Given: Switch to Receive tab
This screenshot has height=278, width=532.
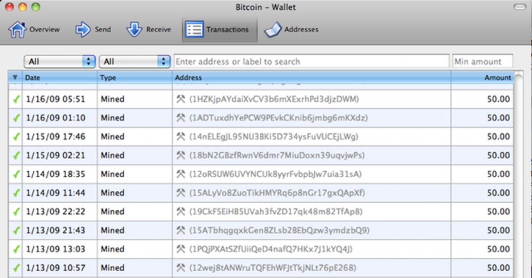Looking at the screenshot, I should pos(149,30).
